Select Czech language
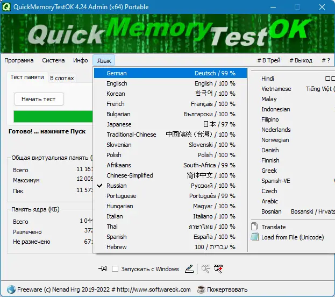Screen dimensions: 335x297 tap(293, 191)
